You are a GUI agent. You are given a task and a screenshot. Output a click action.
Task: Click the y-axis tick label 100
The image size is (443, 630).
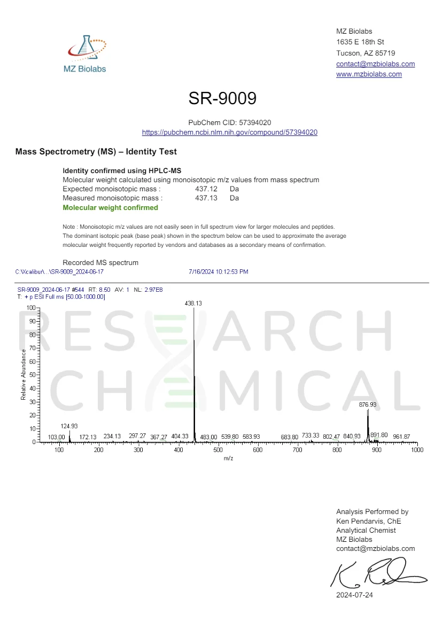coord(31,308)
